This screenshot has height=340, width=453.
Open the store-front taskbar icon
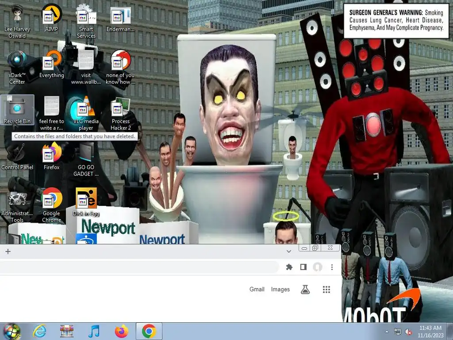pos(67,331)
